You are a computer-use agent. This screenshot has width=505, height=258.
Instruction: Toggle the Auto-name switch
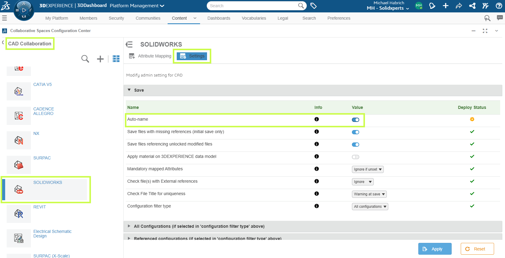tap(355, 120)
